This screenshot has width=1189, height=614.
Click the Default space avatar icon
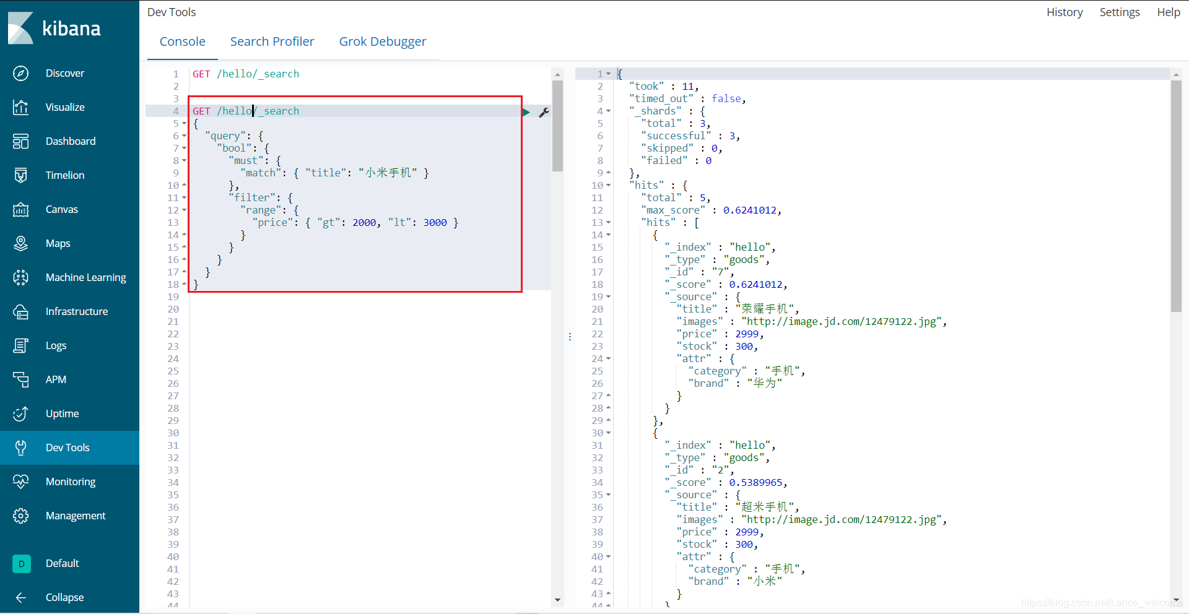[21, 563]
